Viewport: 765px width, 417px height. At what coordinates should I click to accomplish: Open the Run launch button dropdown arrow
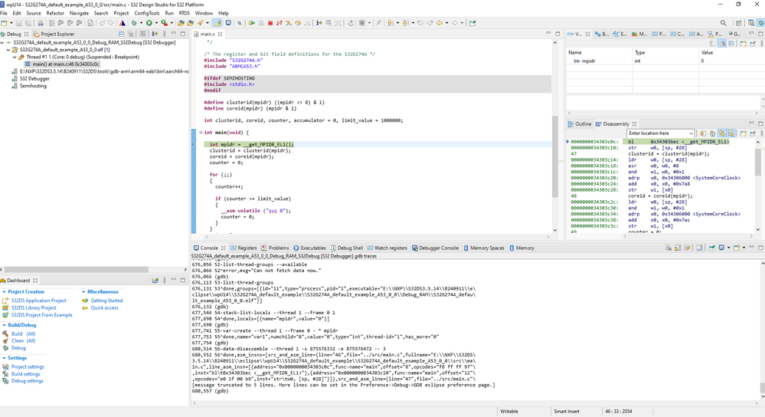click(x=156, y=23)
